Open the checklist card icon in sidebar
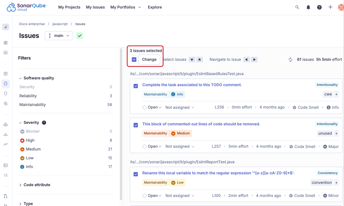The height and width of the screenshot is (206, 344). (6, 165)
